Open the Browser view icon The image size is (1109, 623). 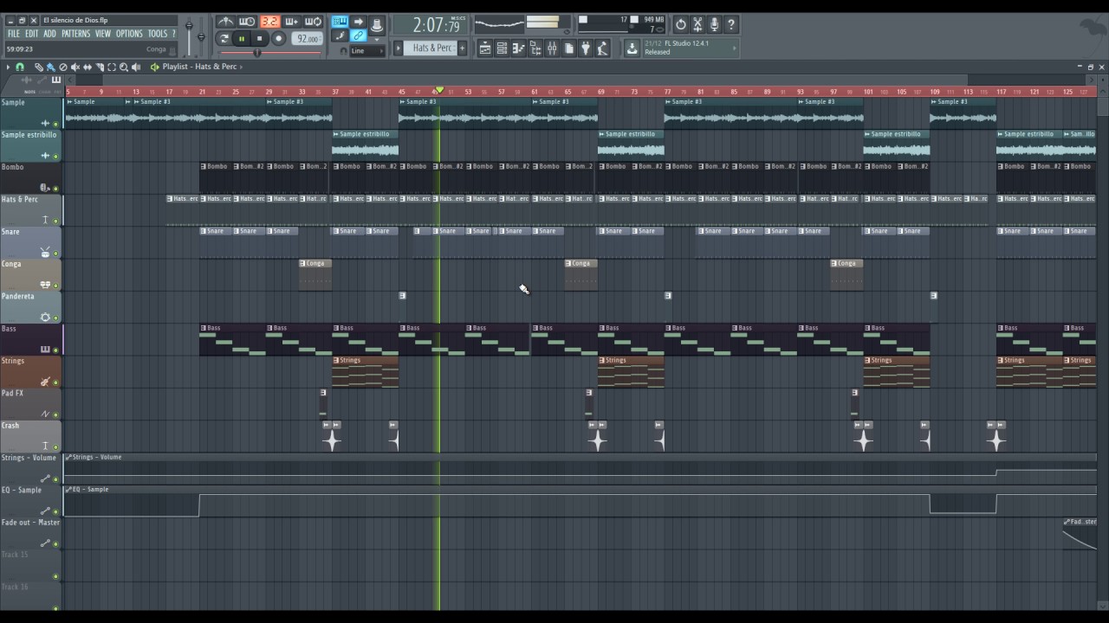pyautogui.click(x=535, y=48)
